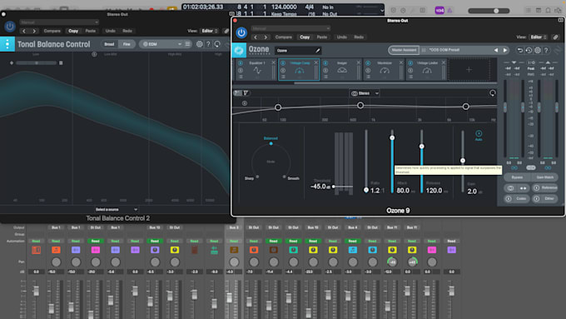
Task: Click the link icon in the Ozone window
Action: click(555, 37)
